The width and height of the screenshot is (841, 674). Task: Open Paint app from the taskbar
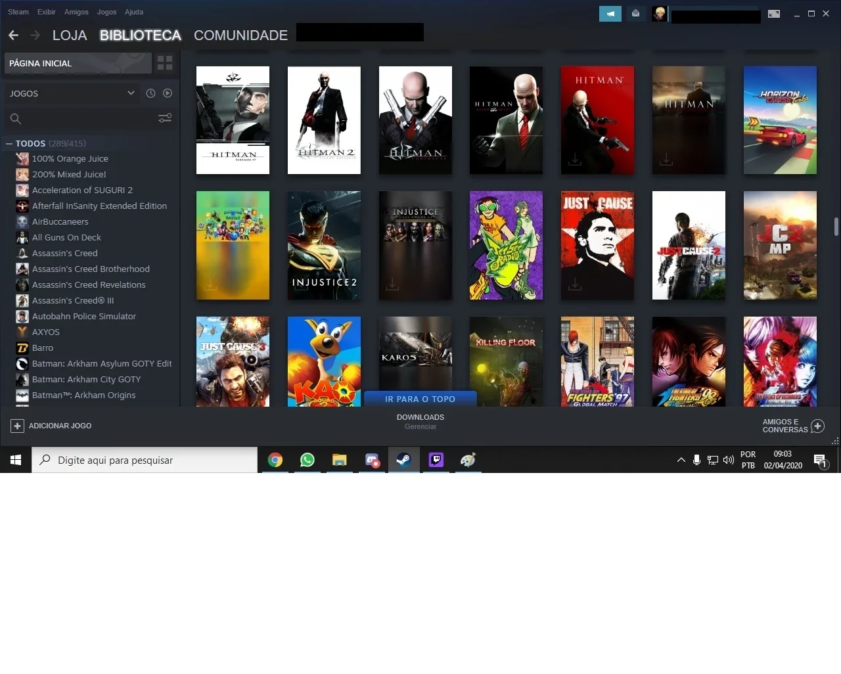point(468,460)
